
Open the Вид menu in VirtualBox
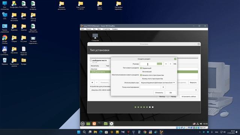click(x=94, y=29)
